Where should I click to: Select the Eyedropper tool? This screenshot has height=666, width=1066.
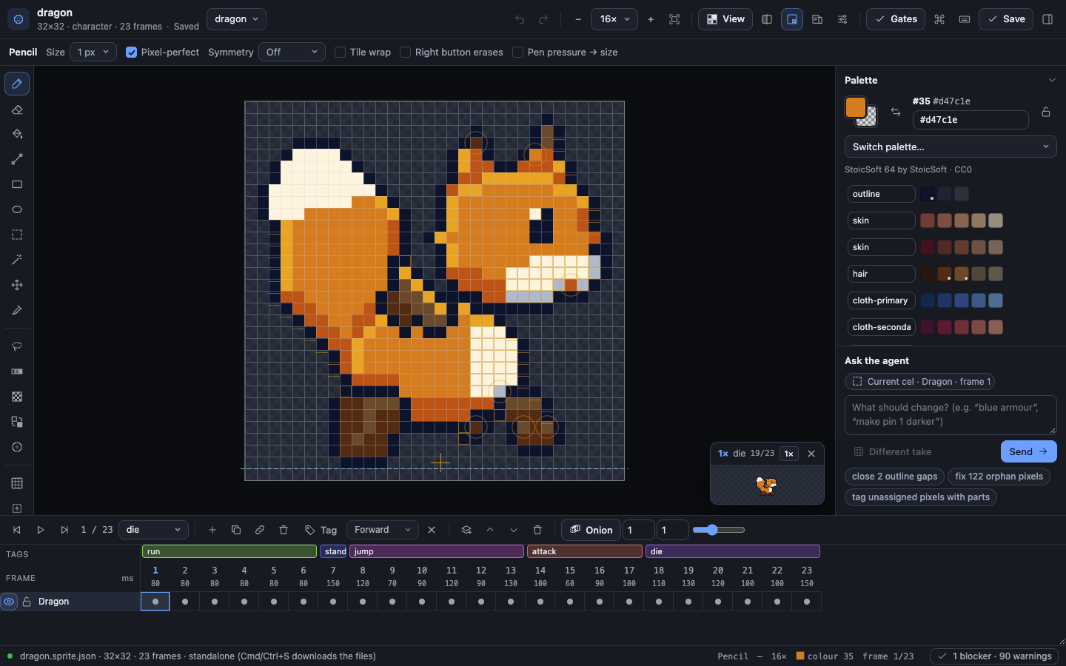17,310
